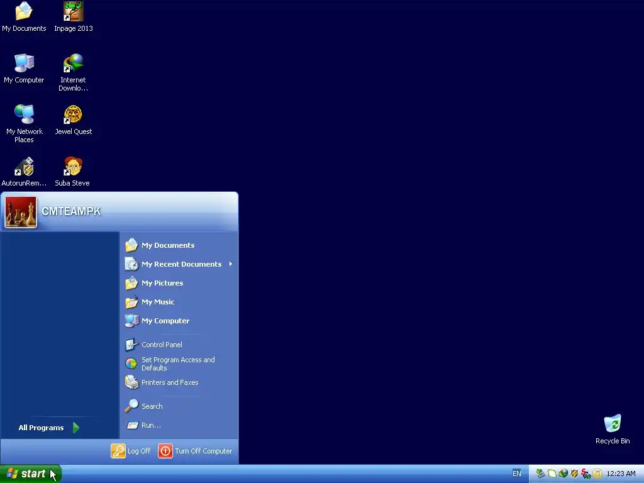
Task: Select Internet Download Manager desktop shortcut
Action: click(x=73, y=72)
